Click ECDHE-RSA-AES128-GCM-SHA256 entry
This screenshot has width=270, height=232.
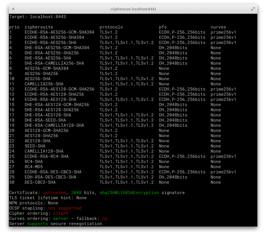point(60,89)
